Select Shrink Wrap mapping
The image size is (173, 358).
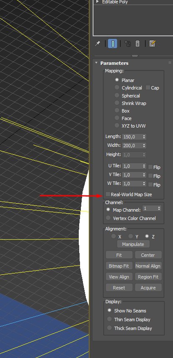coord(117,103)
